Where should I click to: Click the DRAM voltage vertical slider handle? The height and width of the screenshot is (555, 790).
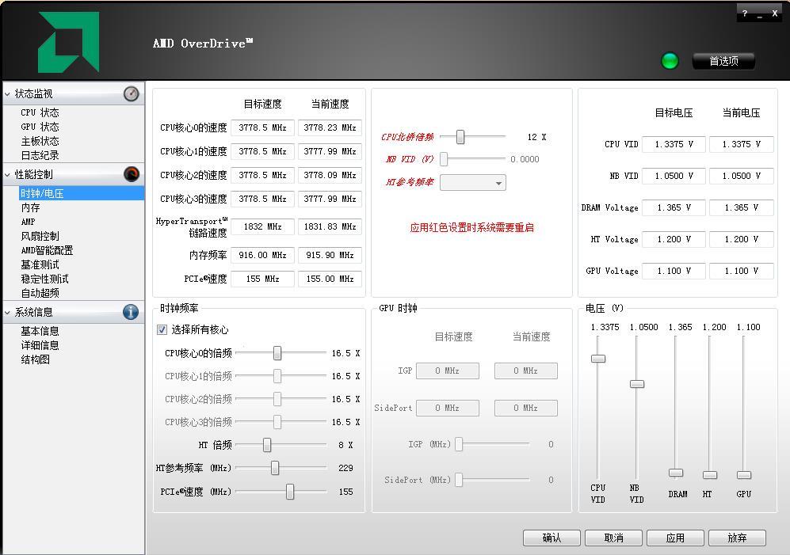click(676, 473)
